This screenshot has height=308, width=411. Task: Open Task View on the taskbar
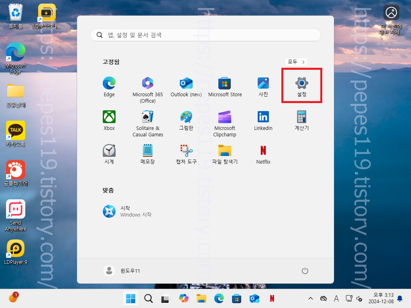tap(166, 298)
